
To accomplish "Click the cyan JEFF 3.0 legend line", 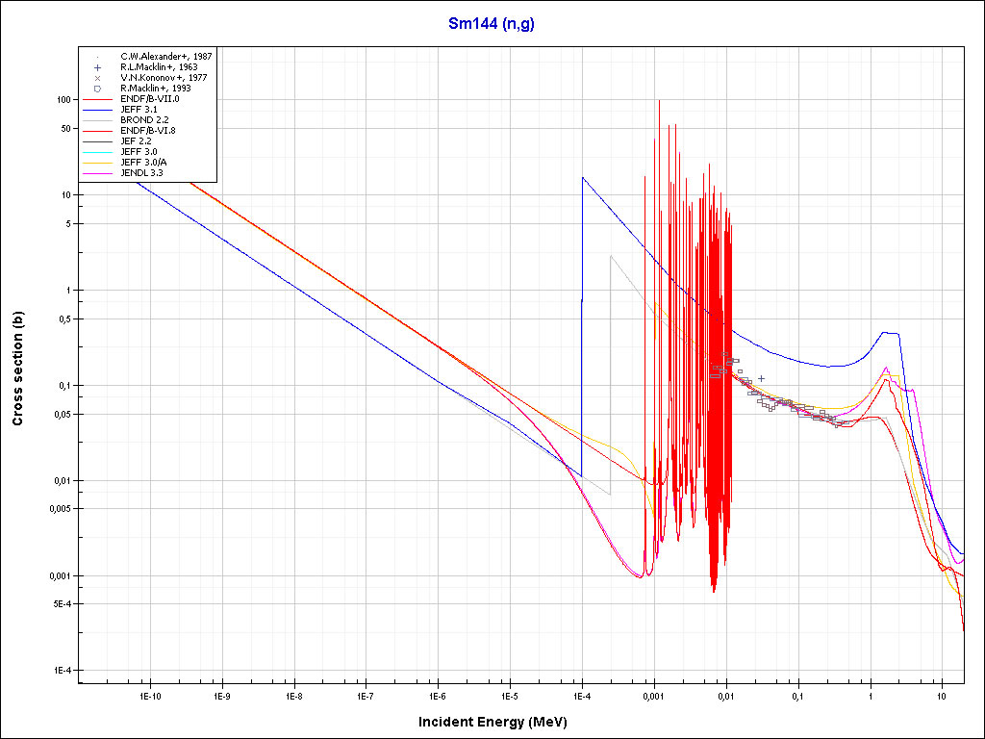I will 97,152.
